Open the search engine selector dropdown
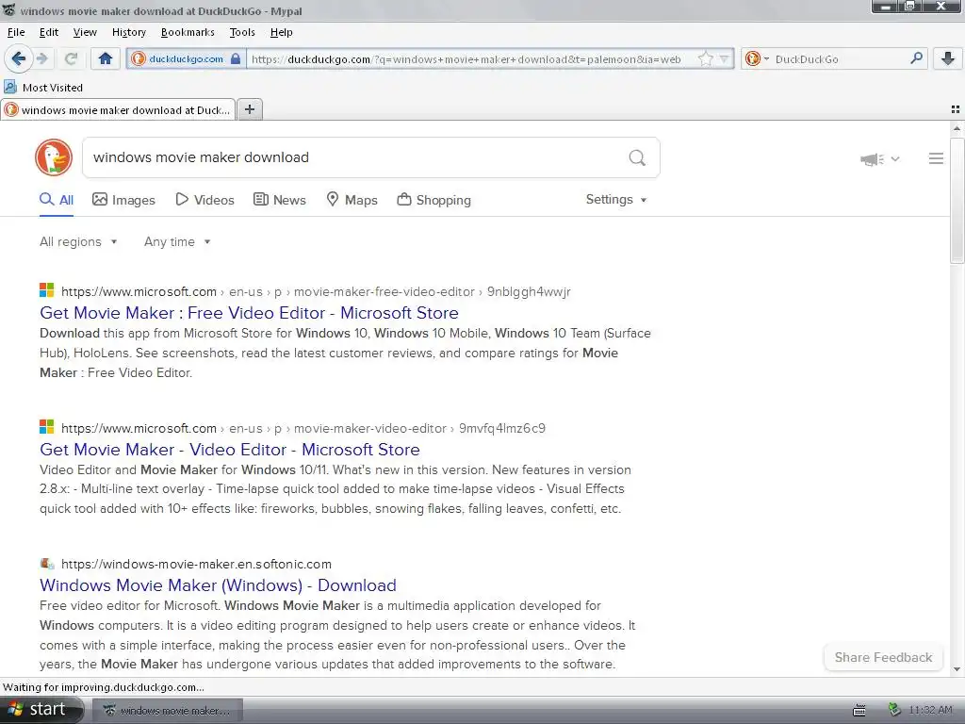This screenshot has height=724, width=965. tap(757, 59)
